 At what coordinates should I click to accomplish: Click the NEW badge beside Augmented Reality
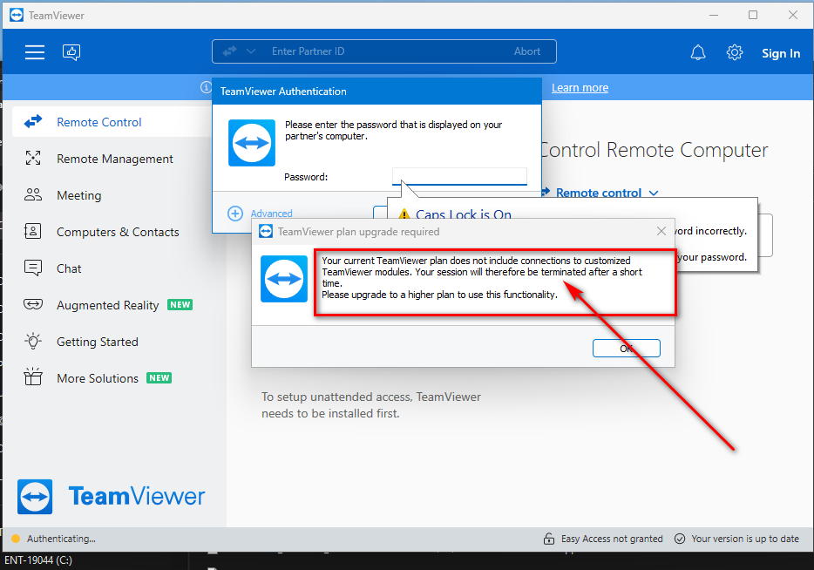[180, 305]
